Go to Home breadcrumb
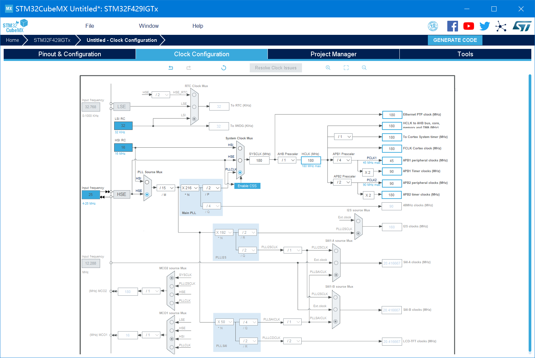Viewport: 535px width, 358px height. (12, 40)
